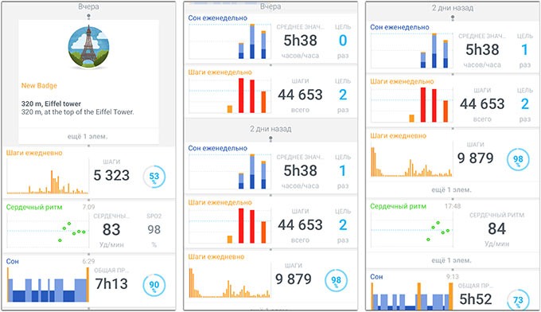This screenshot has height=312, width=541.
Task: Tap '2 дни назад' header in the middle screen
Action: point(270,129)
